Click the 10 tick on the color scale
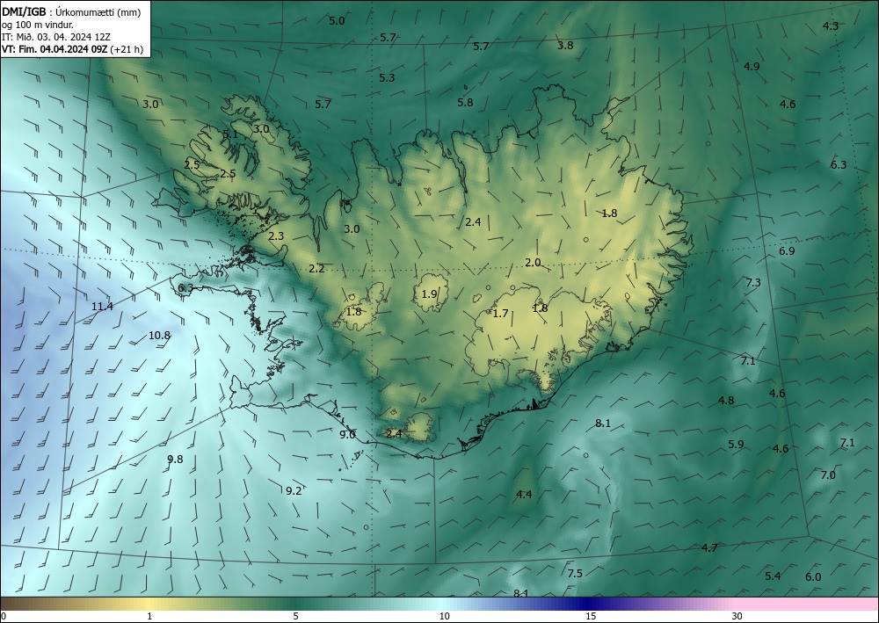Viewport: 879px width, 623px height. (x=445, y=616)
